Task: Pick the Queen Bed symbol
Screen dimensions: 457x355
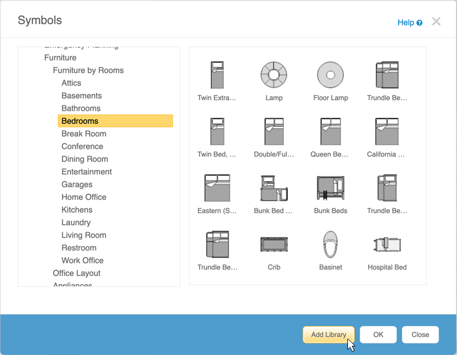Action: pos(330,131)
